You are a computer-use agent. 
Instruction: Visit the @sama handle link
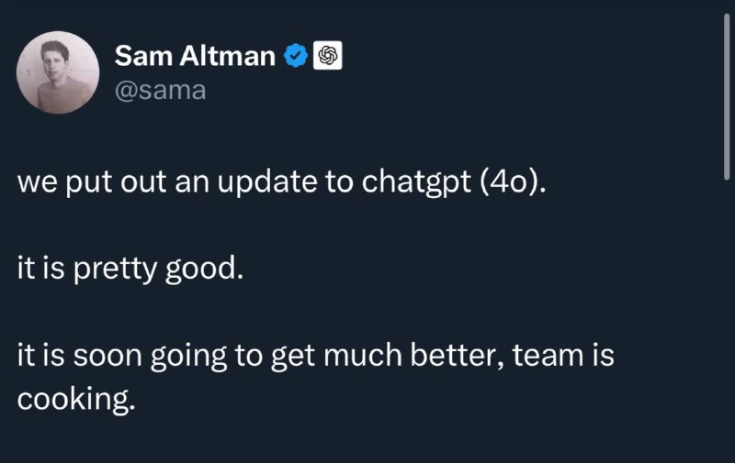[160, 90]
